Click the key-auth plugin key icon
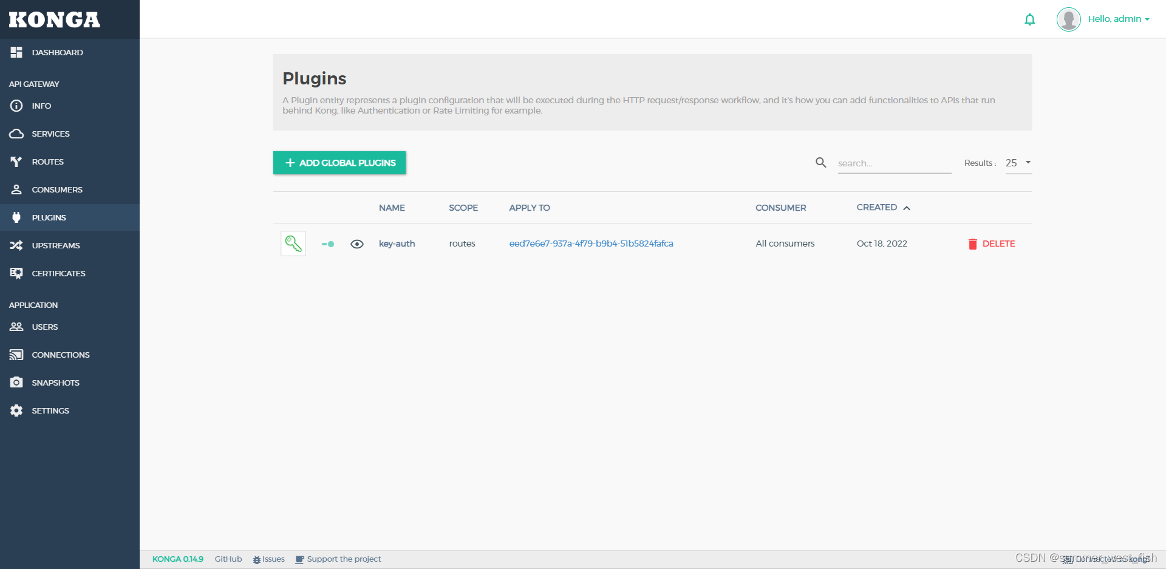This screenshot has height=569, width=1166. pyautogui.click(x=293, y=243)
